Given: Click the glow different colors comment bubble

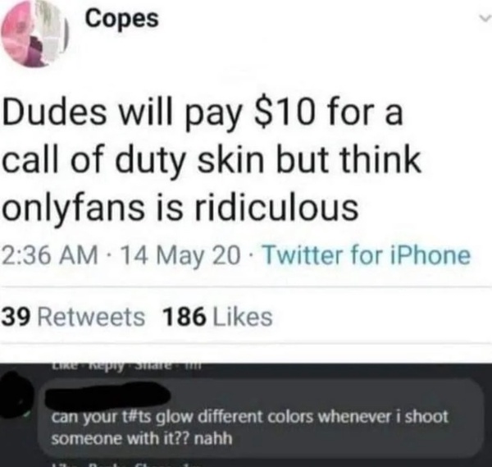Looking at the screenshot, I should (261, 419).
